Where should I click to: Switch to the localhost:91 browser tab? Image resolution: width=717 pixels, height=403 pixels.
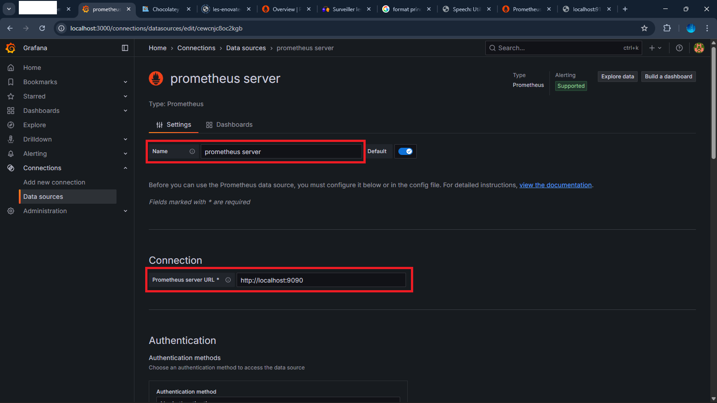[x=587, y=9]
